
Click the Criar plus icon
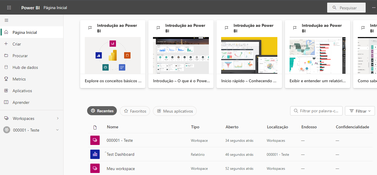(6, 44)
